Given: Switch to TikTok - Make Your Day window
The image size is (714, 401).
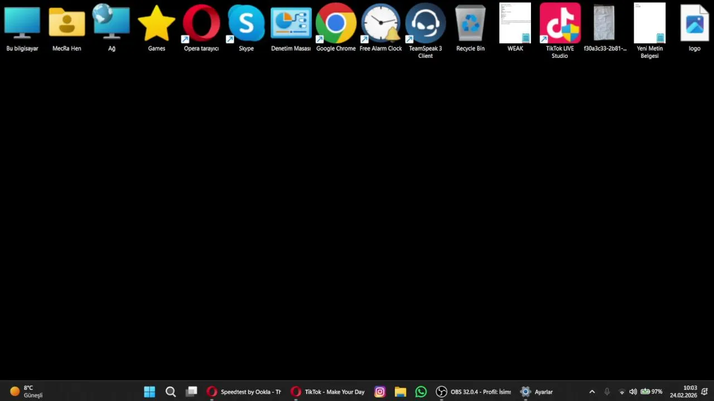Looking at the screenshot, I should tap(327, 392).
